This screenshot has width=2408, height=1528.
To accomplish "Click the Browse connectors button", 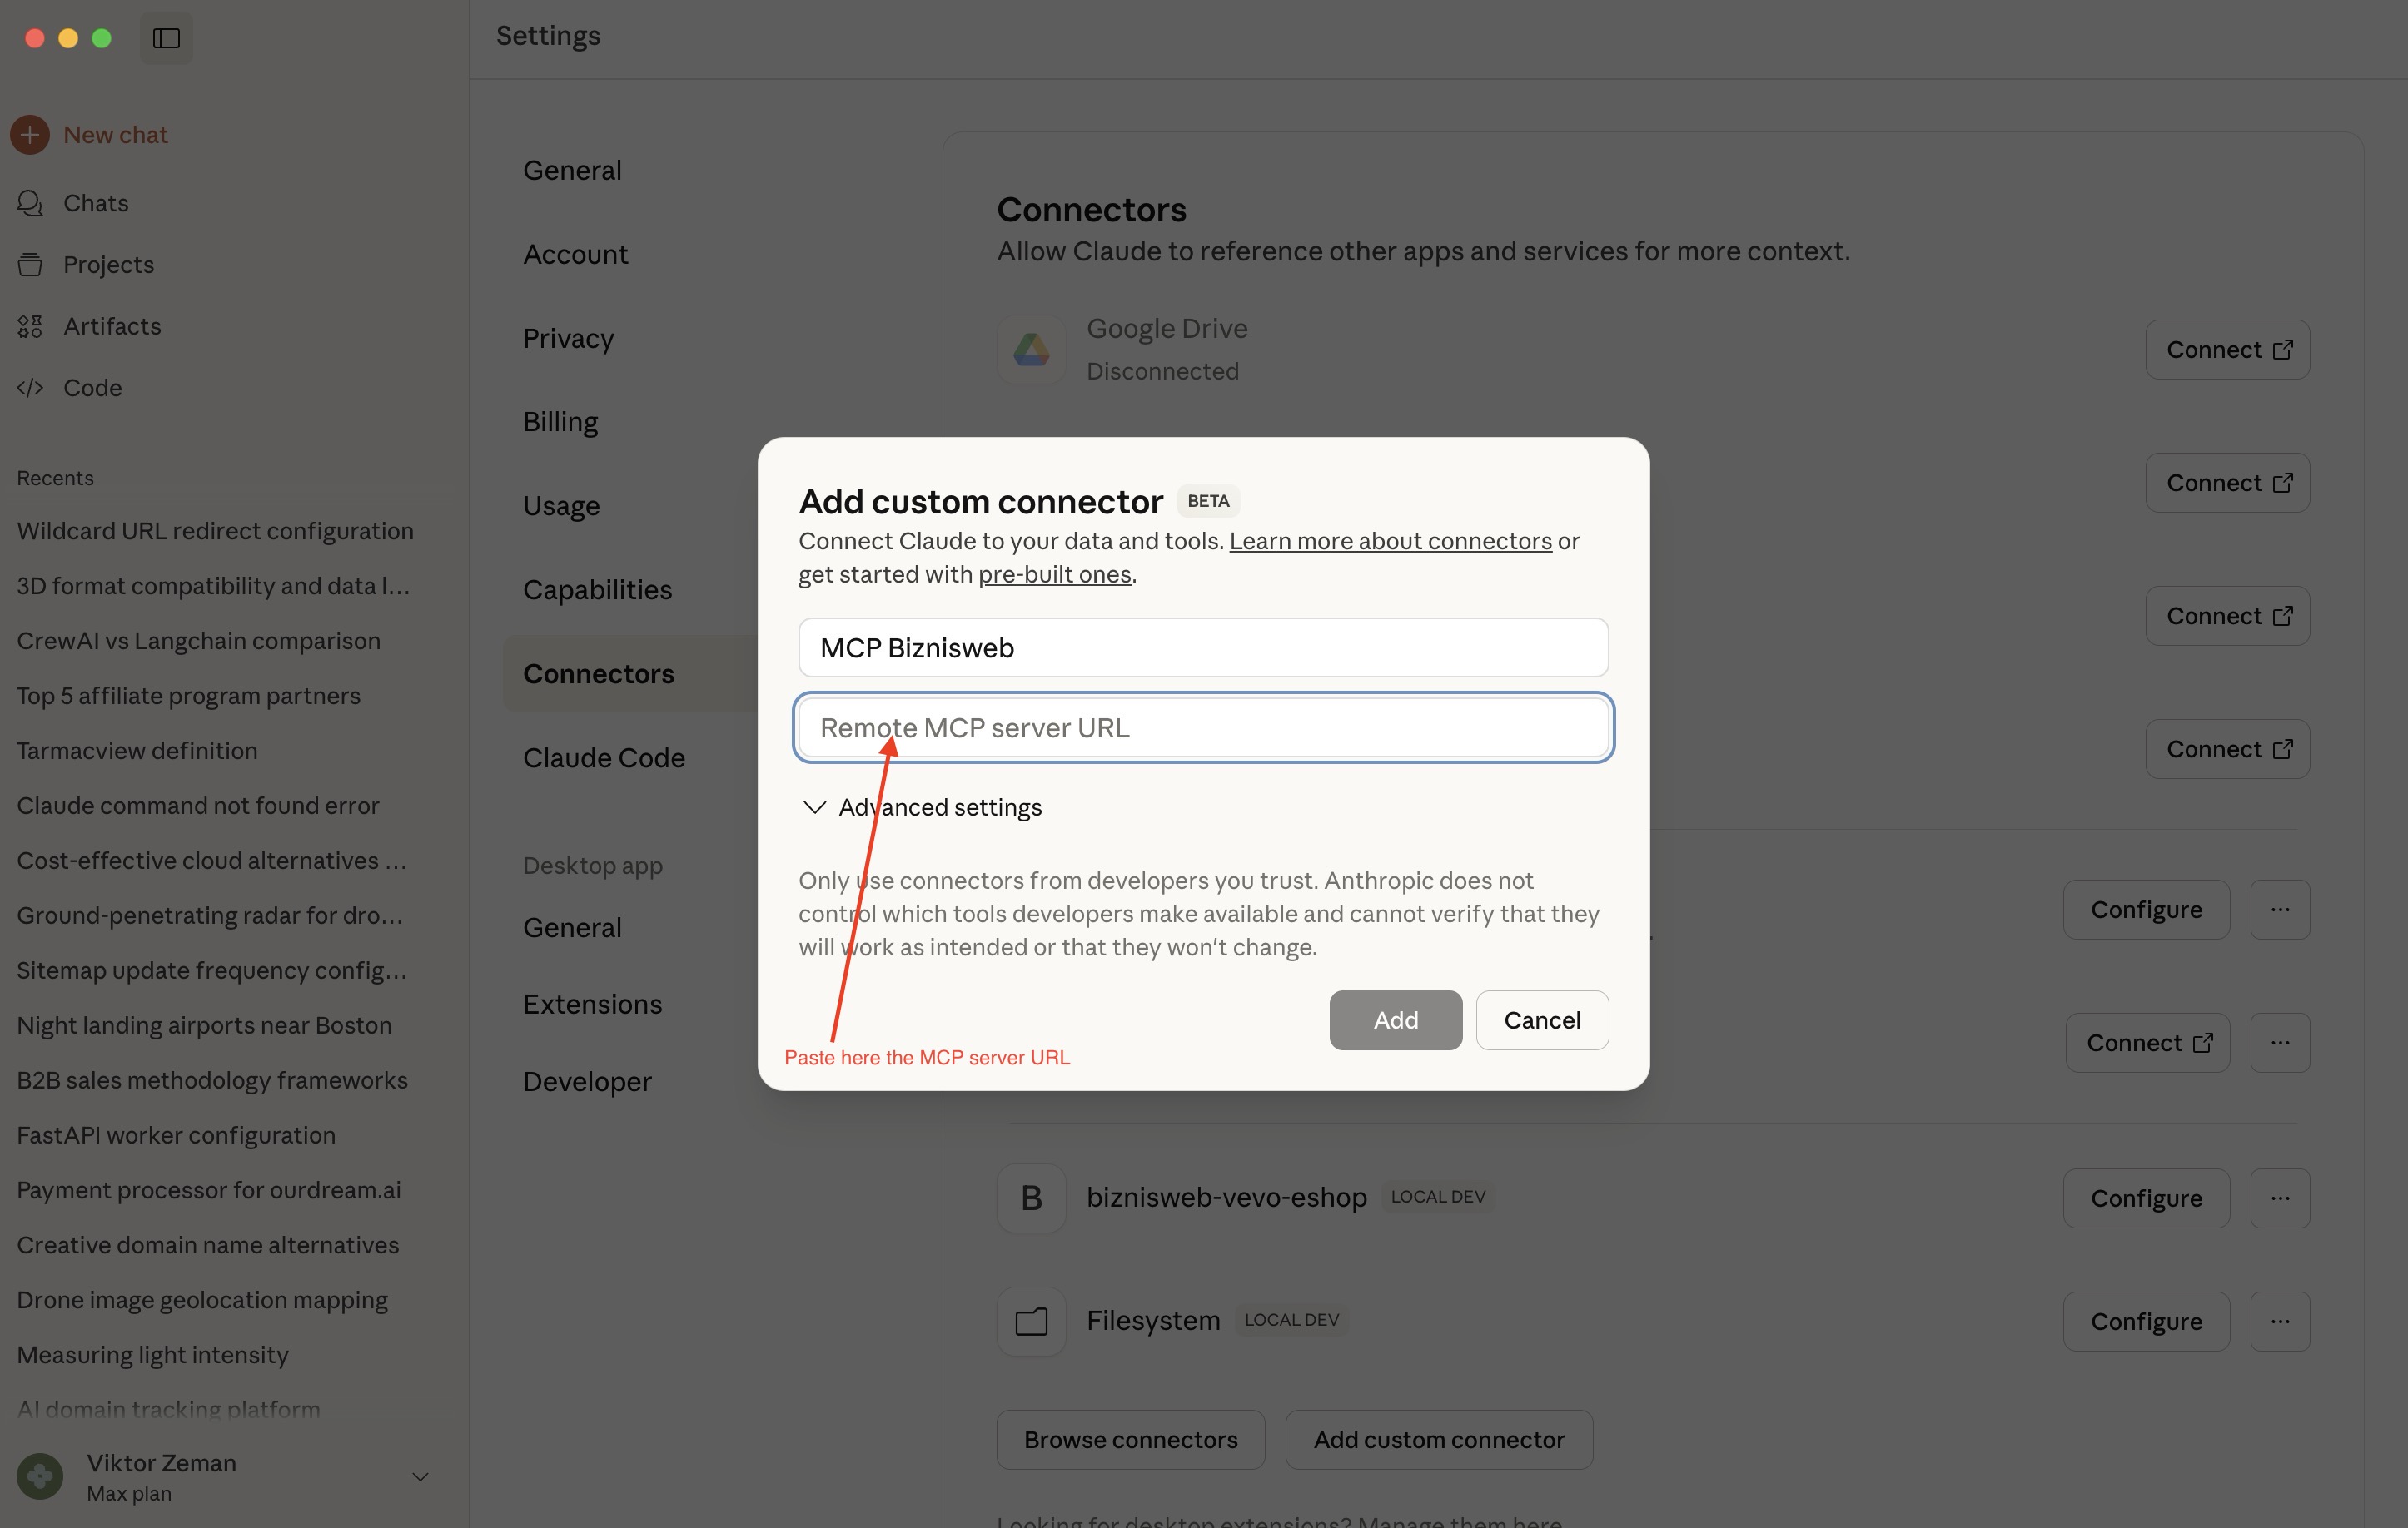I will click(1130, 1439).
